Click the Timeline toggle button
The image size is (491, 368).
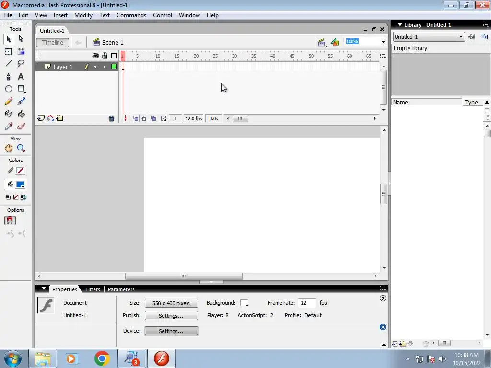(x=53, y=43)
